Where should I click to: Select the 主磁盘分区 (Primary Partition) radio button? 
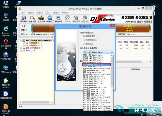(x=84, y=36)
